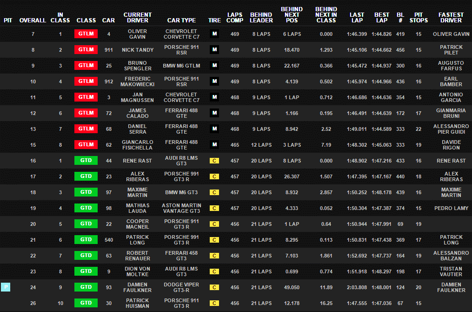Screen dimensions: 472x312
Task: Click the blue P pit indicator
Action: coord(6,287)
